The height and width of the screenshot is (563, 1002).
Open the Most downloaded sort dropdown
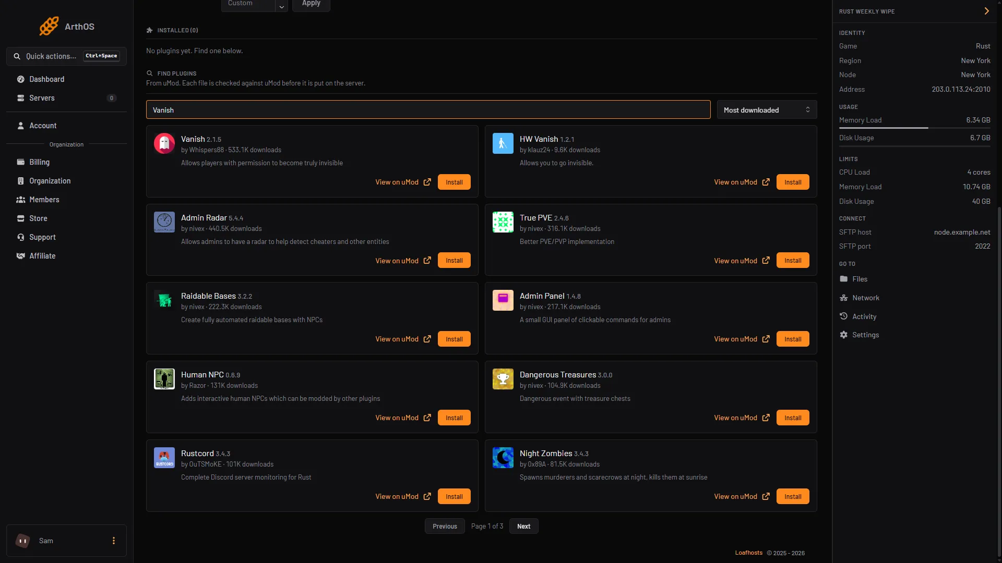[767, 110]
